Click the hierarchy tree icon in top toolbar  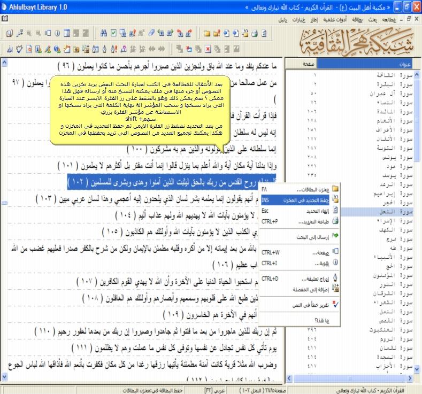click(x=19, y=33)
